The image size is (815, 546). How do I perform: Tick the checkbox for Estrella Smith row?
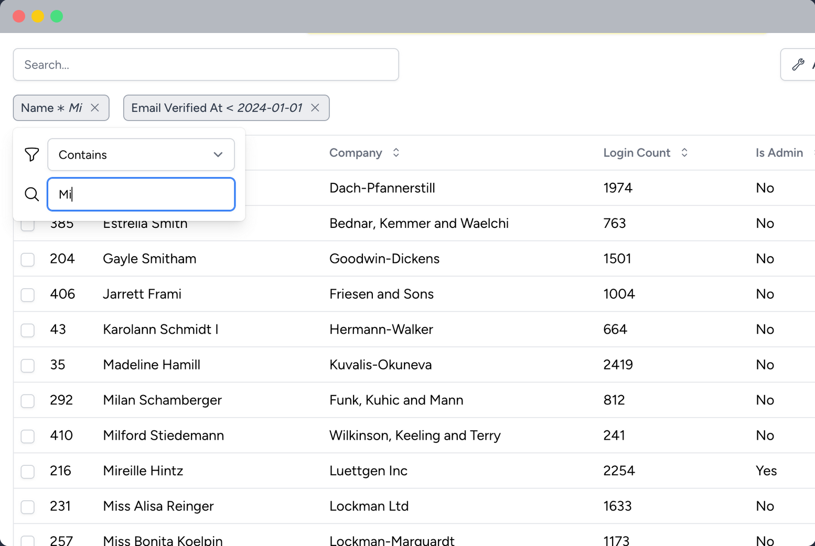(x=28, y=226)
